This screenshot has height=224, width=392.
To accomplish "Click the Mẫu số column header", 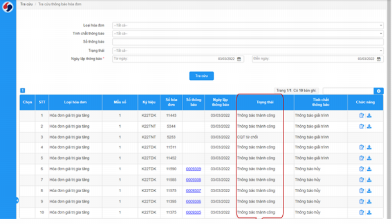I will (x=120, y=102).
